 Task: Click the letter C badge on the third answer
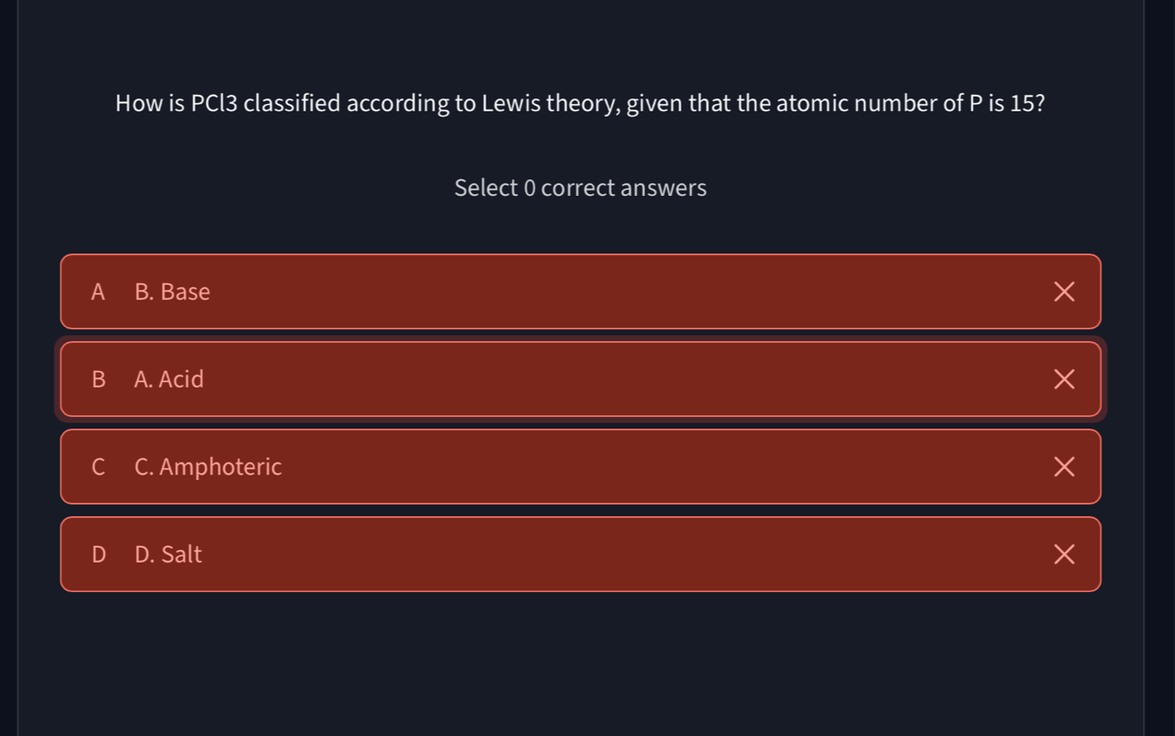click(98, 467)
